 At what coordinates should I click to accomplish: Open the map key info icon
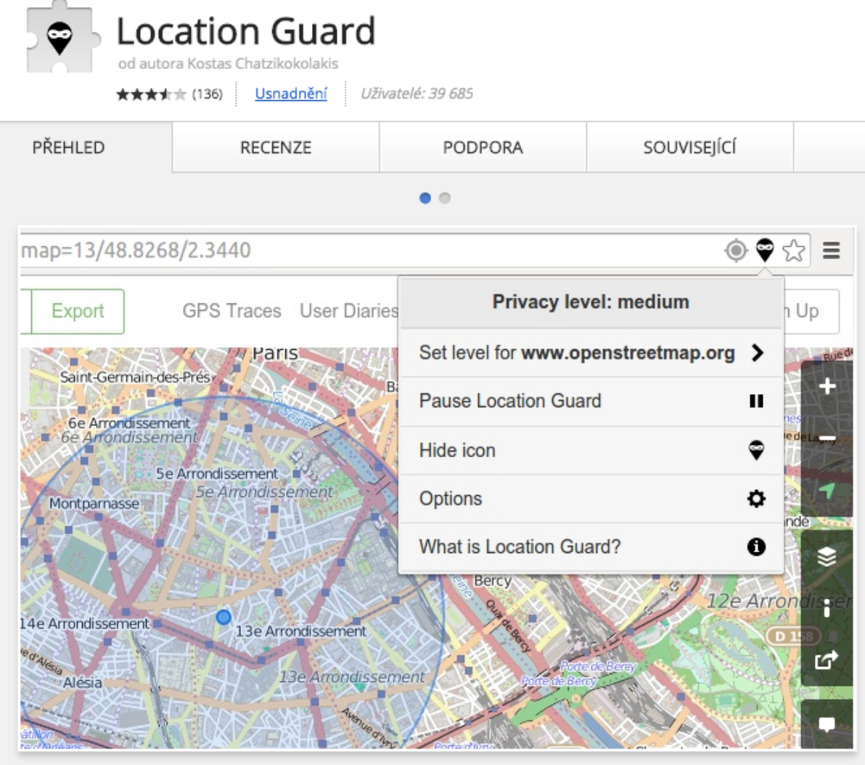(827, 608)
